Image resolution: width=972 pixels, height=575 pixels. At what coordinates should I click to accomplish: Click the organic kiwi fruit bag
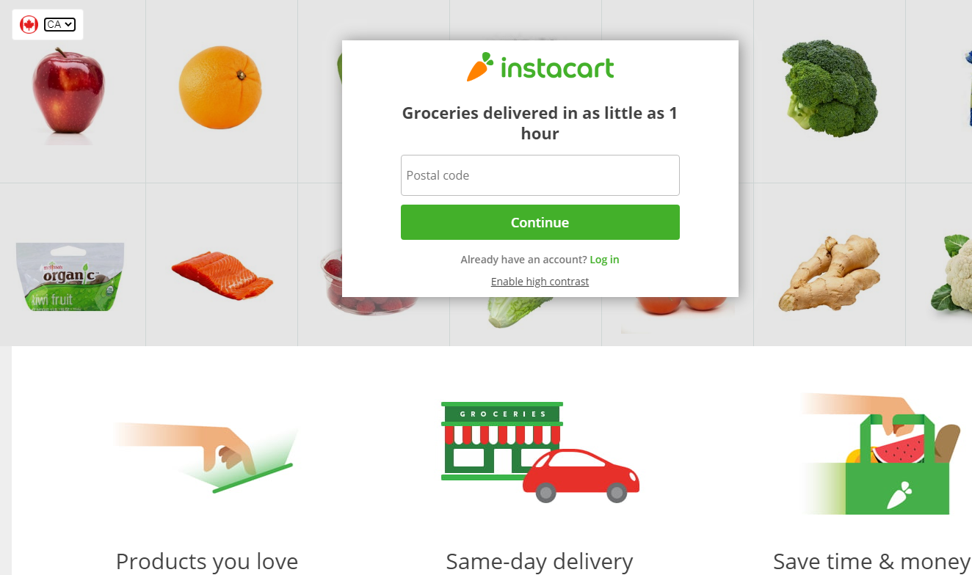[70, 276]
